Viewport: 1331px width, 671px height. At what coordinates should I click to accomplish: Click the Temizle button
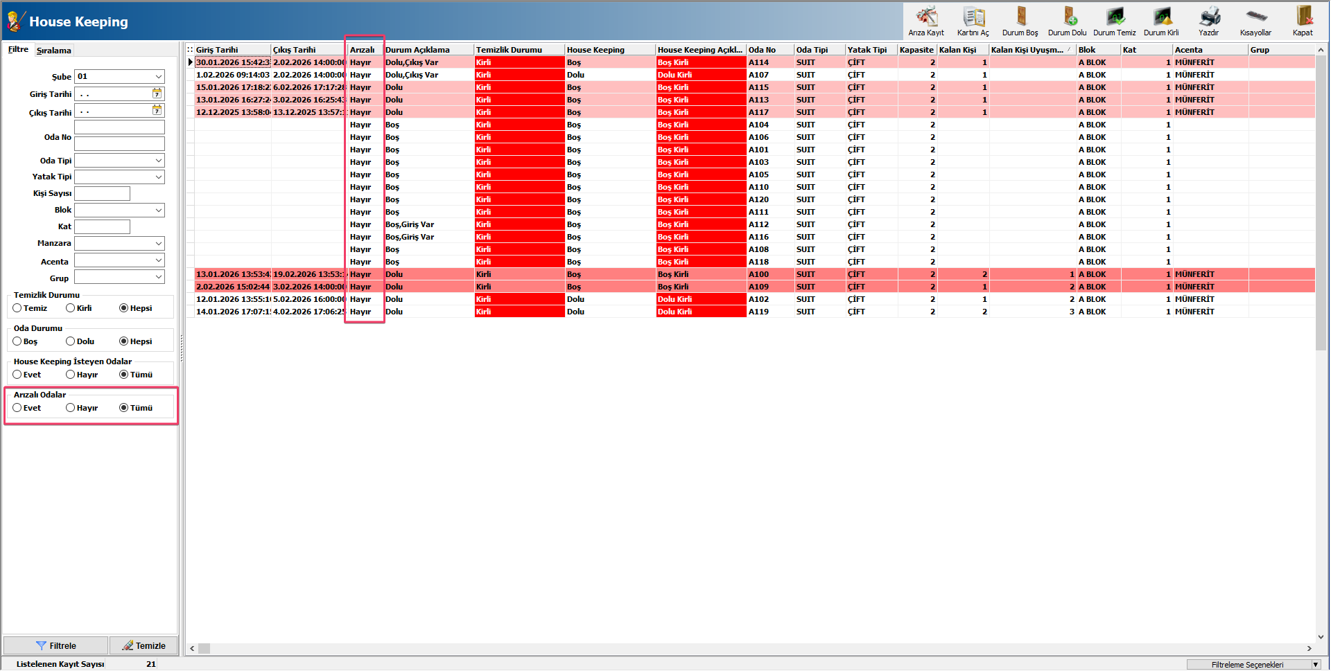[x=143, y=645]
